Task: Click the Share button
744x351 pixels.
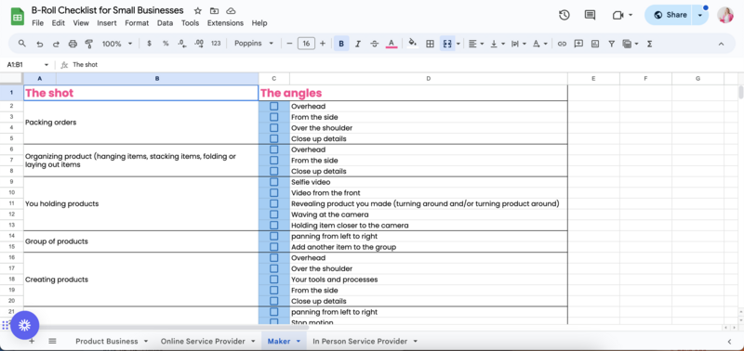Action: (x=670, y=15)
